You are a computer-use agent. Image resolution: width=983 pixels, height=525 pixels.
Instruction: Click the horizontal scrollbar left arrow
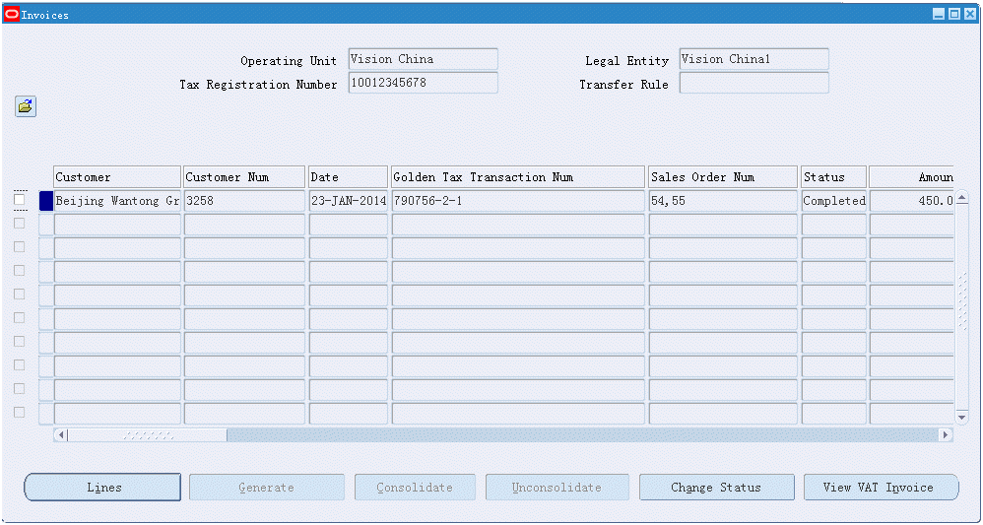tap(61, 434)
